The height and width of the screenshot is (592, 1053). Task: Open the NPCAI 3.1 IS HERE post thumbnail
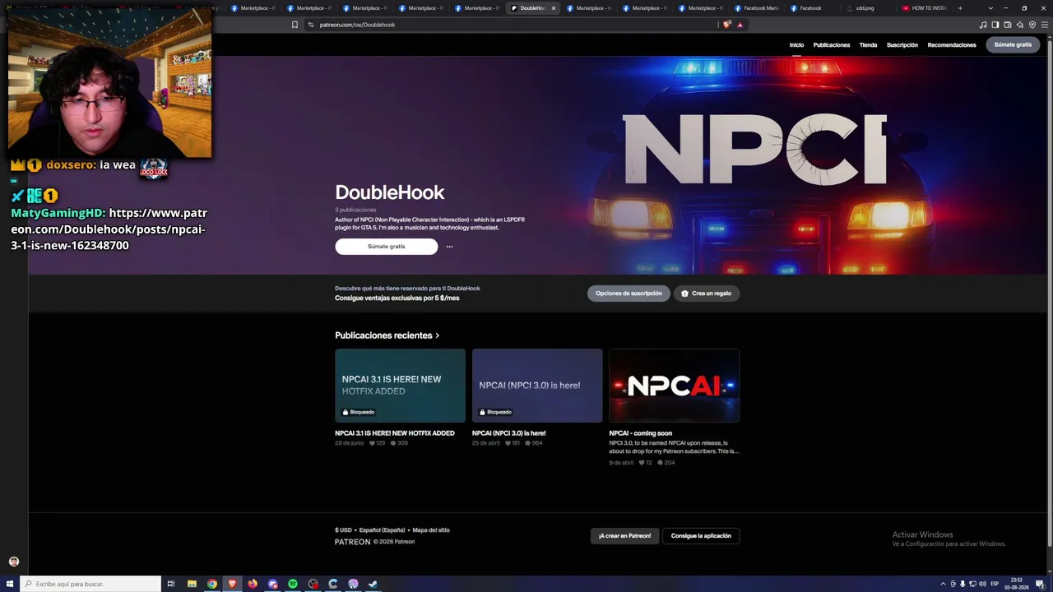click(x=400, y=386)
